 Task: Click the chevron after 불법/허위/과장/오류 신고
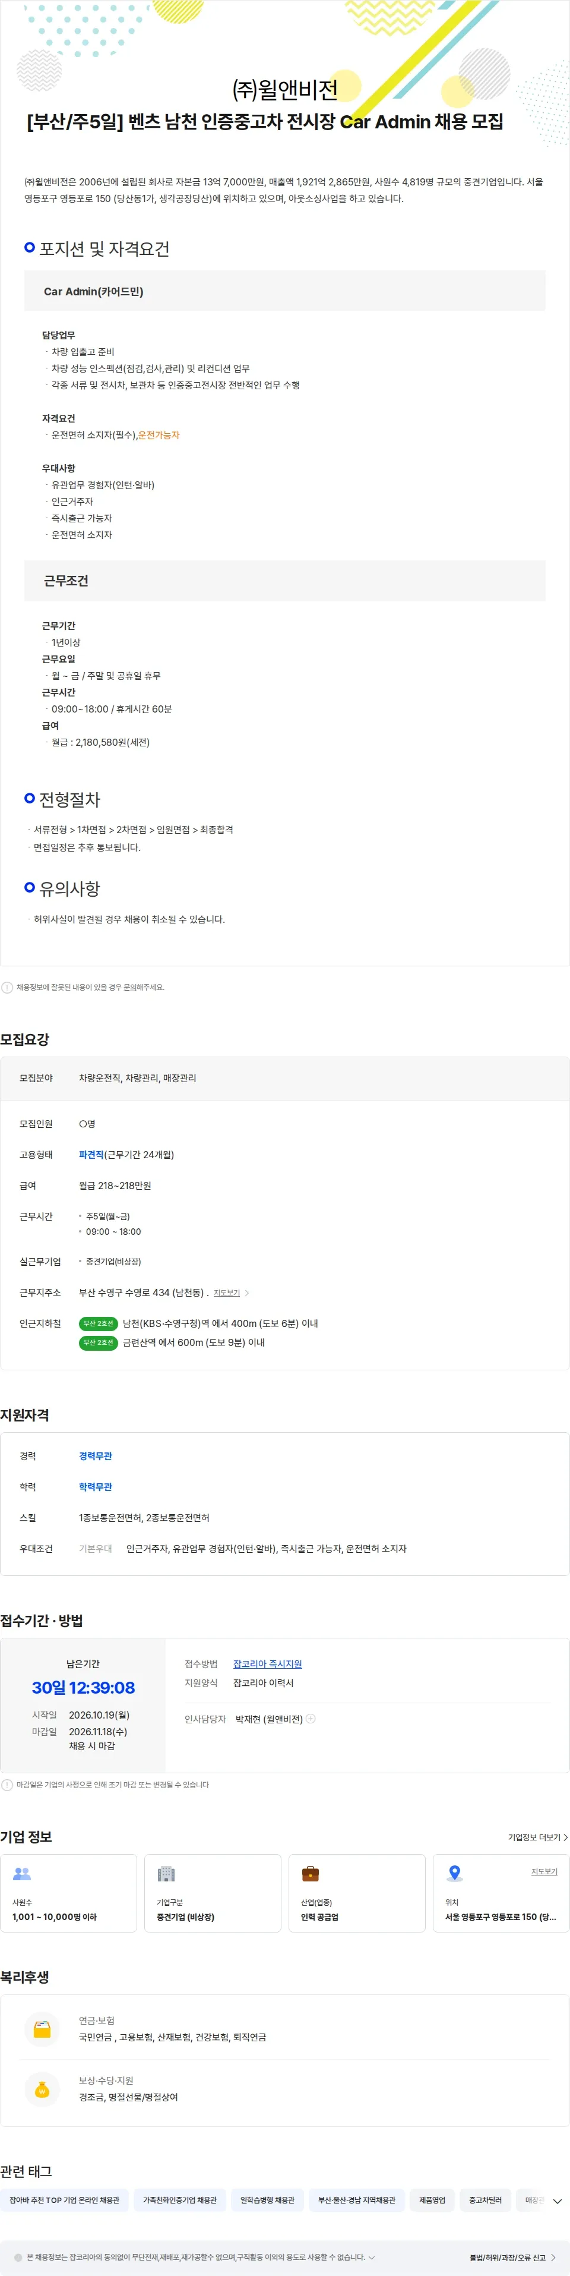pos(553,2258)
